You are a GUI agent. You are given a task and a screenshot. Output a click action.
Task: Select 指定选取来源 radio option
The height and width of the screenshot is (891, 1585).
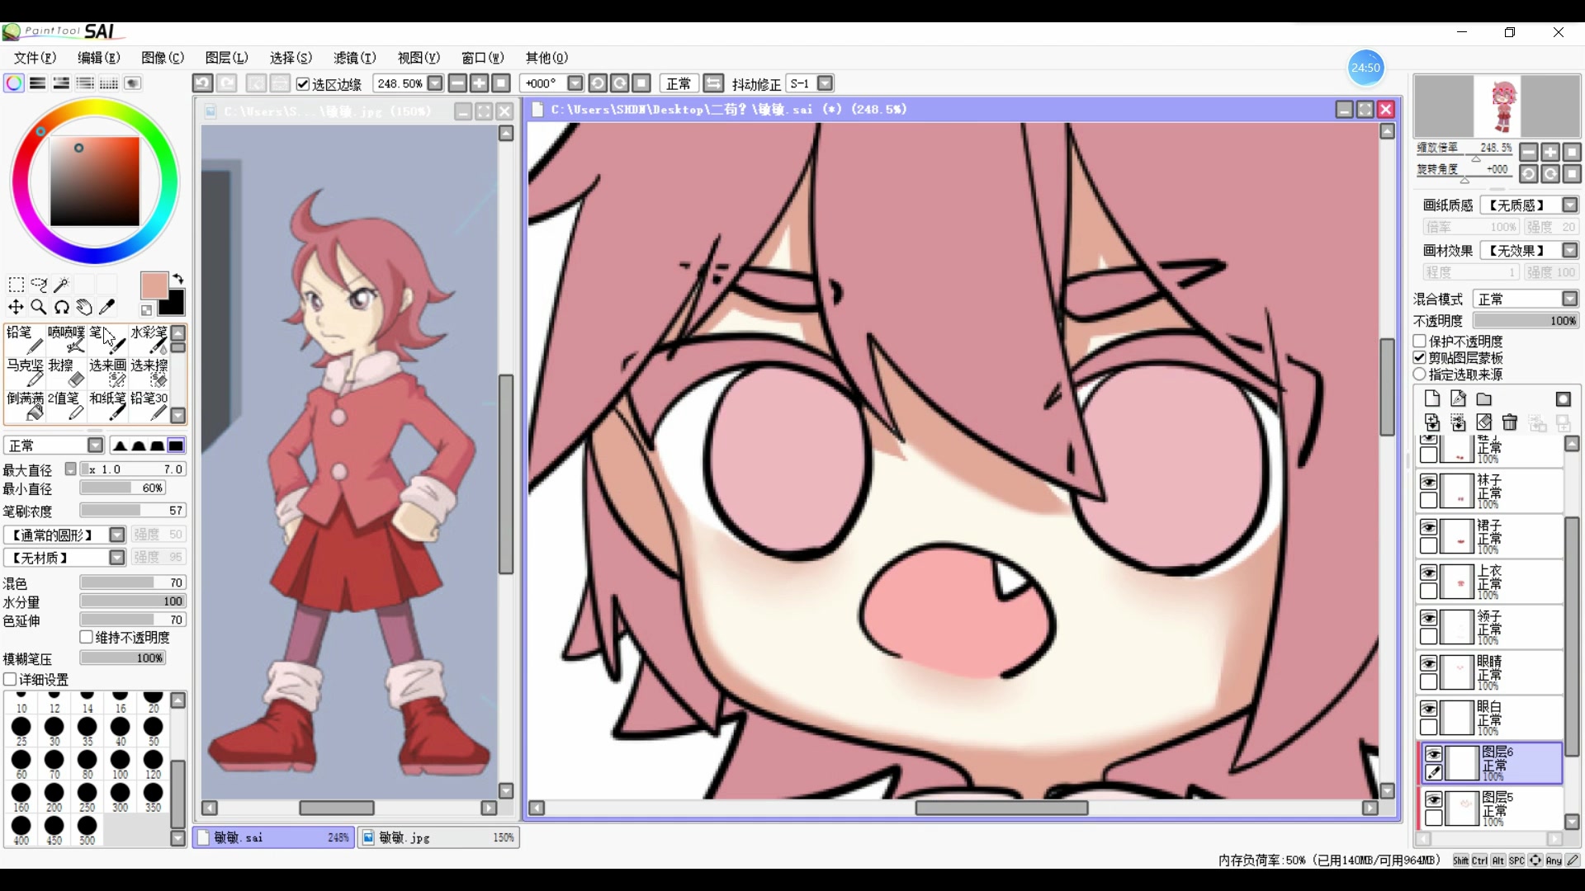pos(1420,374)
